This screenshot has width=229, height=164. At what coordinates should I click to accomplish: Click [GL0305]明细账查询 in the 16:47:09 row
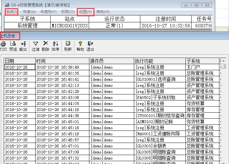[160, 152]
